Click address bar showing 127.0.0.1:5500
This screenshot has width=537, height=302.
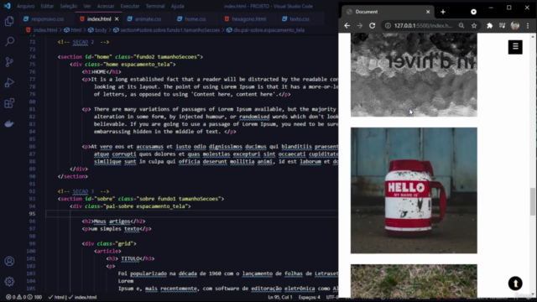(x=423, y=26)
